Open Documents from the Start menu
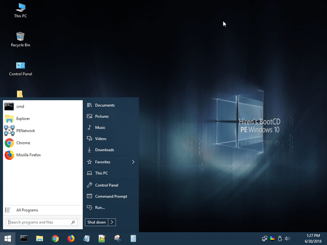This screenshot has width=327, height=245. 104,105
